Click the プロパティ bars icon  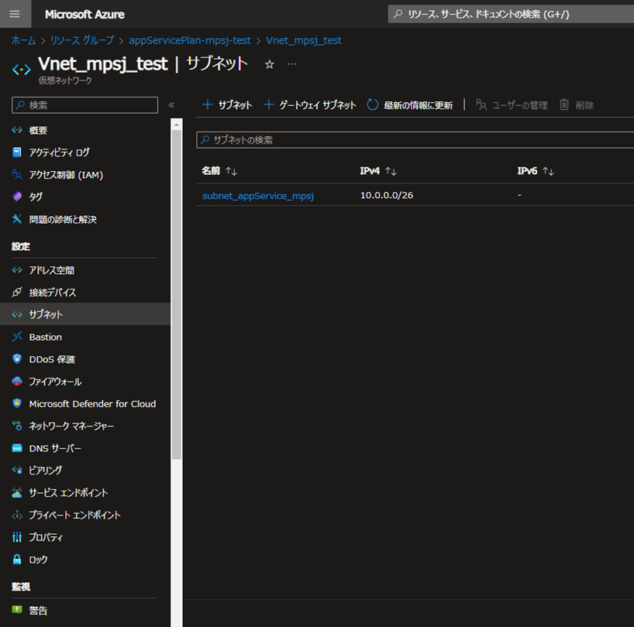pyautogui.click(x=17, y=537)
